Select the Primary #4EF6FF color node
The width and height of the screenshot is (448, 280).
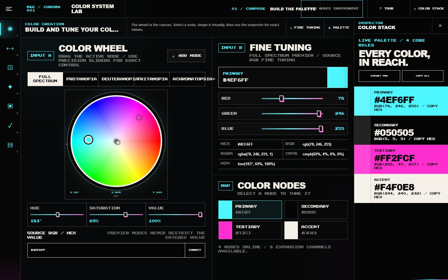pos(250,210)
